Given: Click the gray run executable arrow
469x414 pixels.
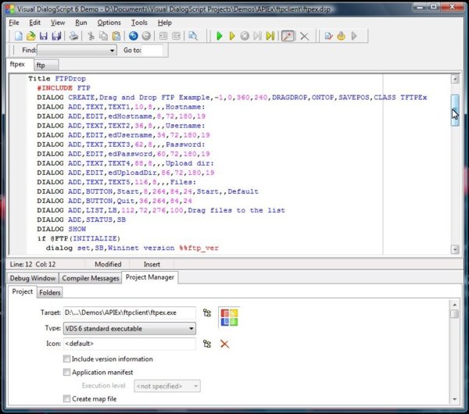Looking at the screenshot, I should pyautogui.click(x=354, y=36).
